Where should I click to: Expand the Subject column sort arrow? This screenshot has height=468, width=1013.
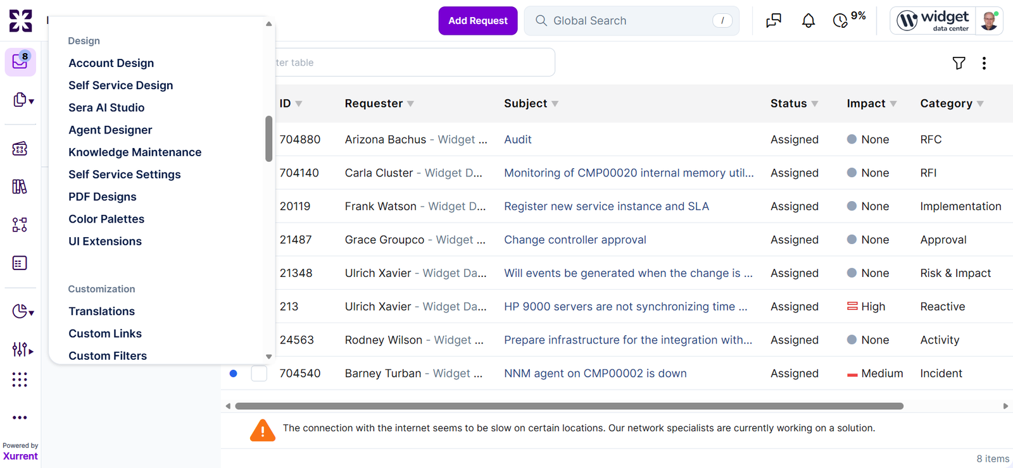click(555, 104)
